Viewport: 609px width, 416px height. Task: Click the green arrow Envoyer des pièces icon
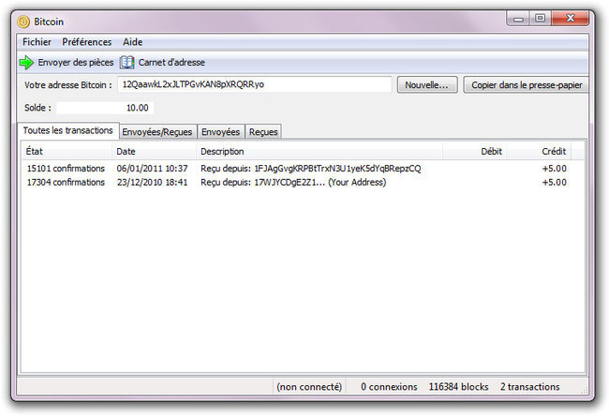(26, 63)
